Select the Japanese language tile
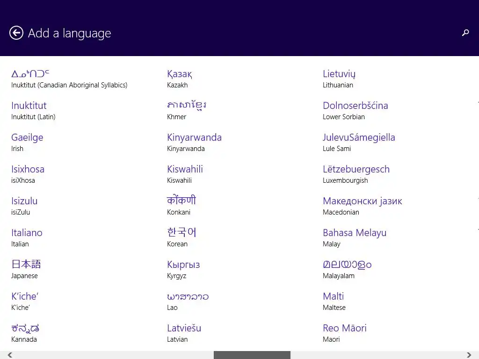The height and width of the screenshot is (359, 479). (26, 270)
